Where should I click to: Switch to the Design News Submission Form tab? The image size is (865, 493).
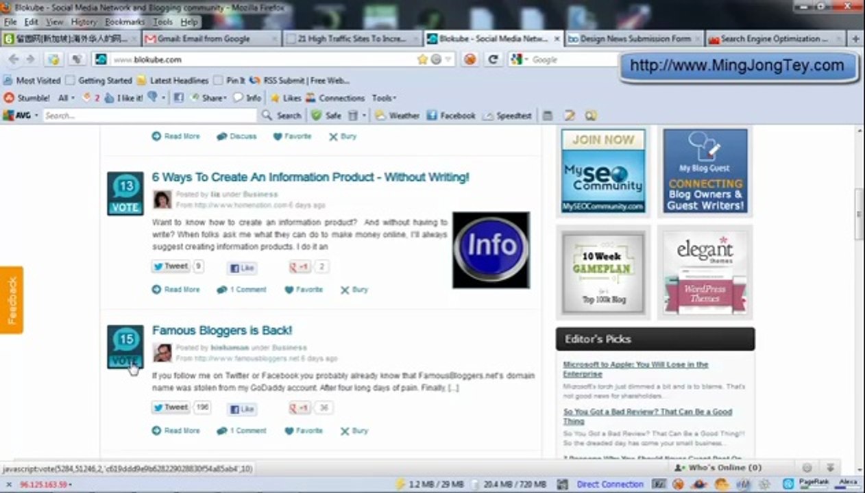pos(635,39)
